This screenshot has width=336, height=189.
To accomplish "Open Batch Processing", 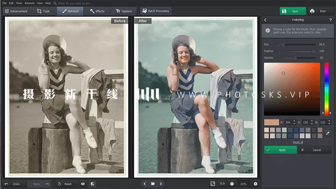I will 156,11.
